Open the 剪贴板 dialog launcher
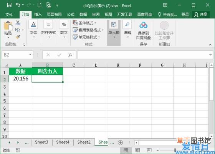Screen dimensions: 215x154 pyautogui.click(x=24, y=45)
